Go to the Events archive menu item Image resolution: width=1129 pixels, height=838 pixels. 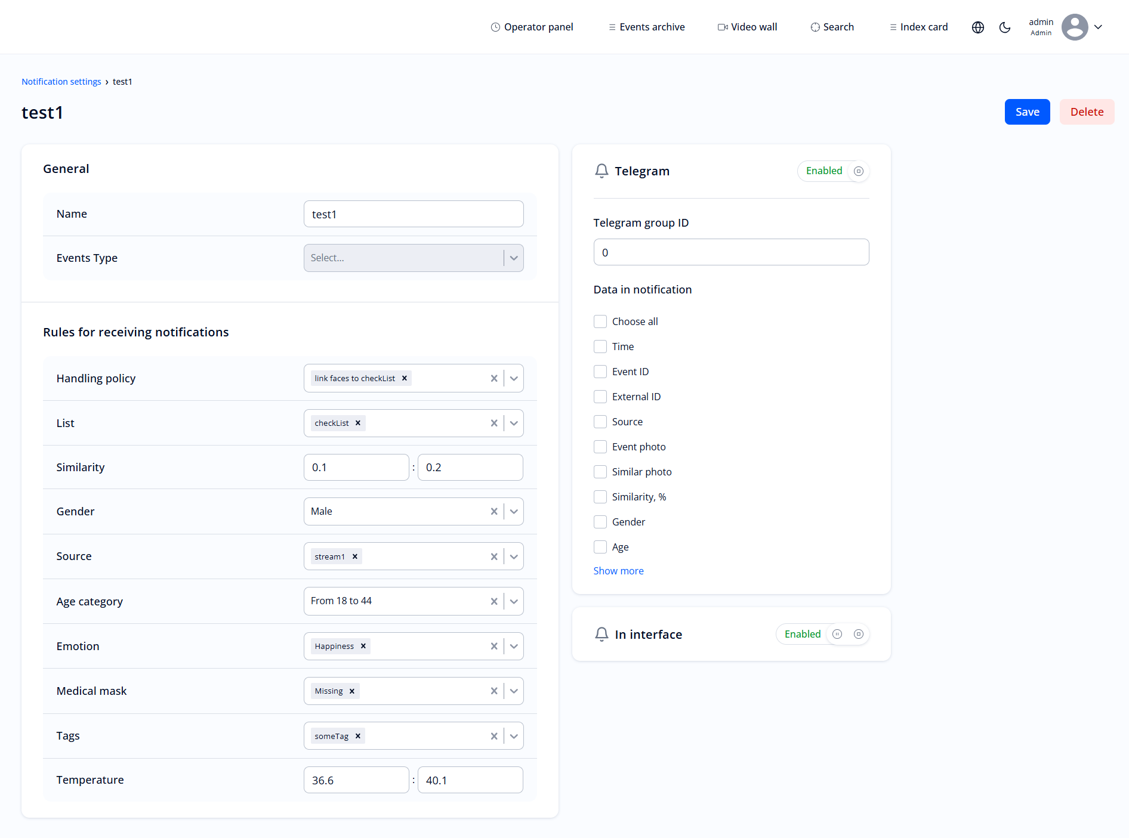click(652, 27)
